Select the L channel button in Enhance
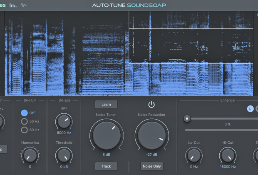Image resolution: width=258 pixels, height=175 pixels. pos(250,109)
